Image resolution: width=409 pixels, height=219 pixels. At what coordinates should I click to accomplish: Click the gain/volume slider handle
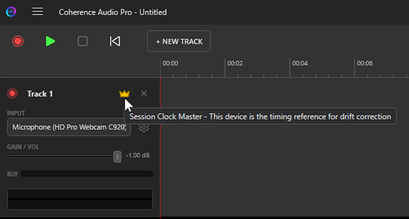point(117,157)
